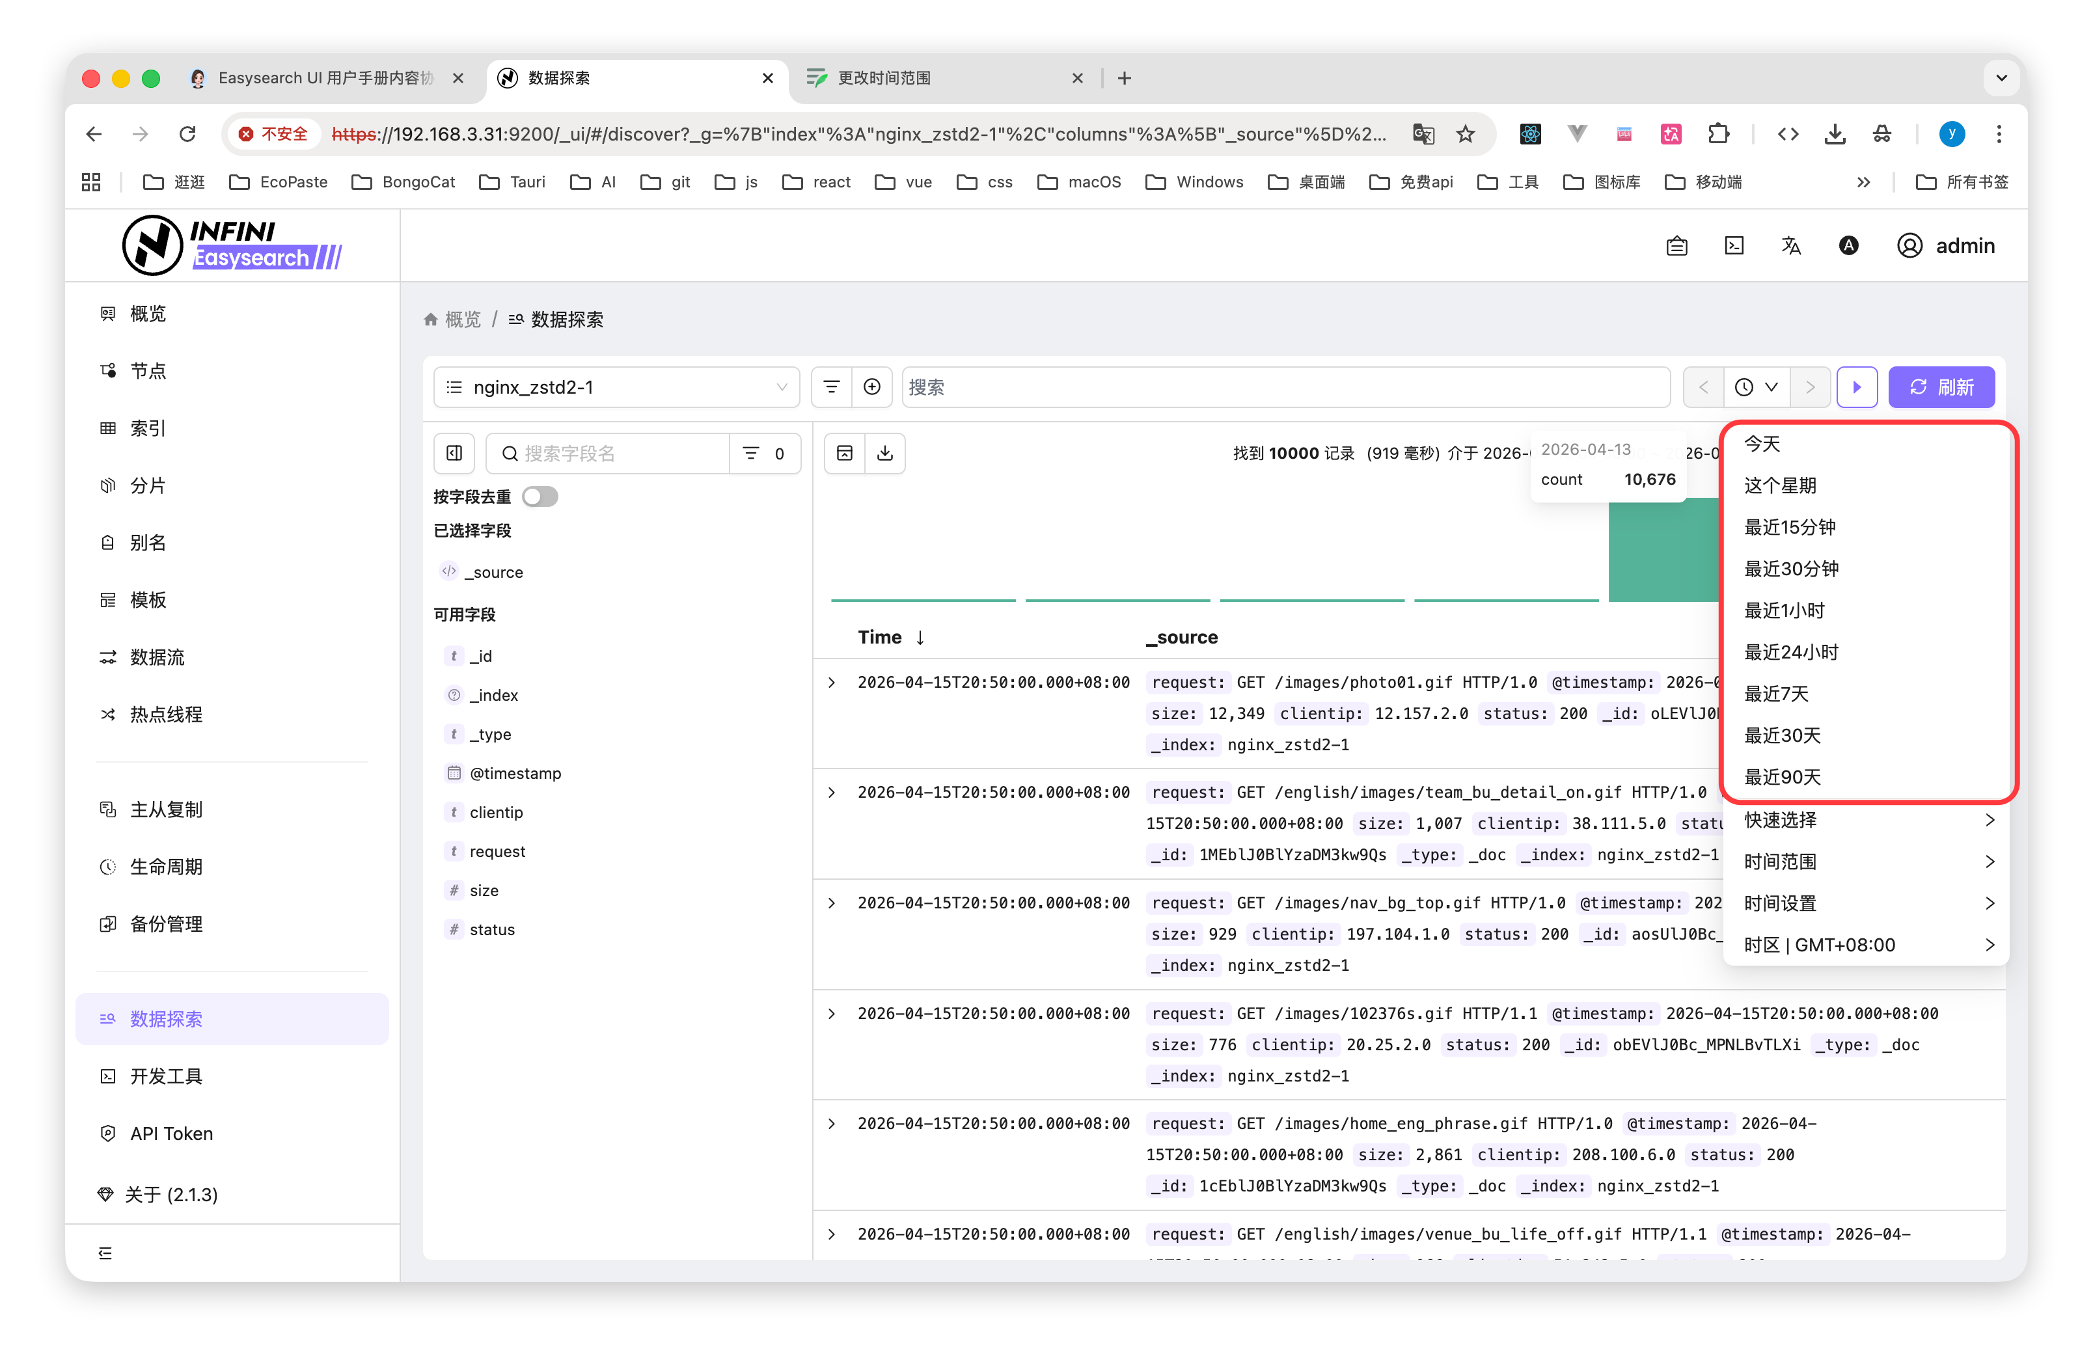The image size is (2093, 1360).
Task: Open the dev console terminal icon in header
Action: pos(1733,246)
